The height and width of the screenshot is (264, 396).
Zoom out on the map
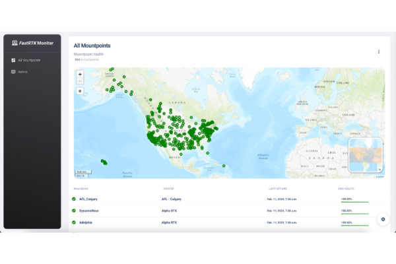[80, 81]
